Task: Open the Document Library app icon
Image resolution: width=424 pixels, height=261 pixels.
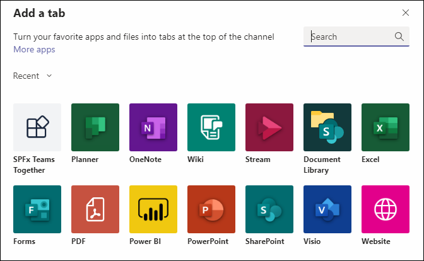Action: [327, 127]
